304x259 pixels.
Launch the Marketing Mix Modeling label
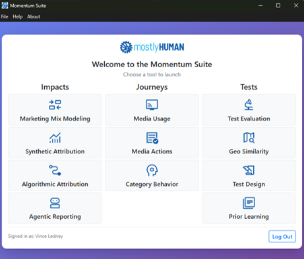pyautogui.click(x=55, y=119)
